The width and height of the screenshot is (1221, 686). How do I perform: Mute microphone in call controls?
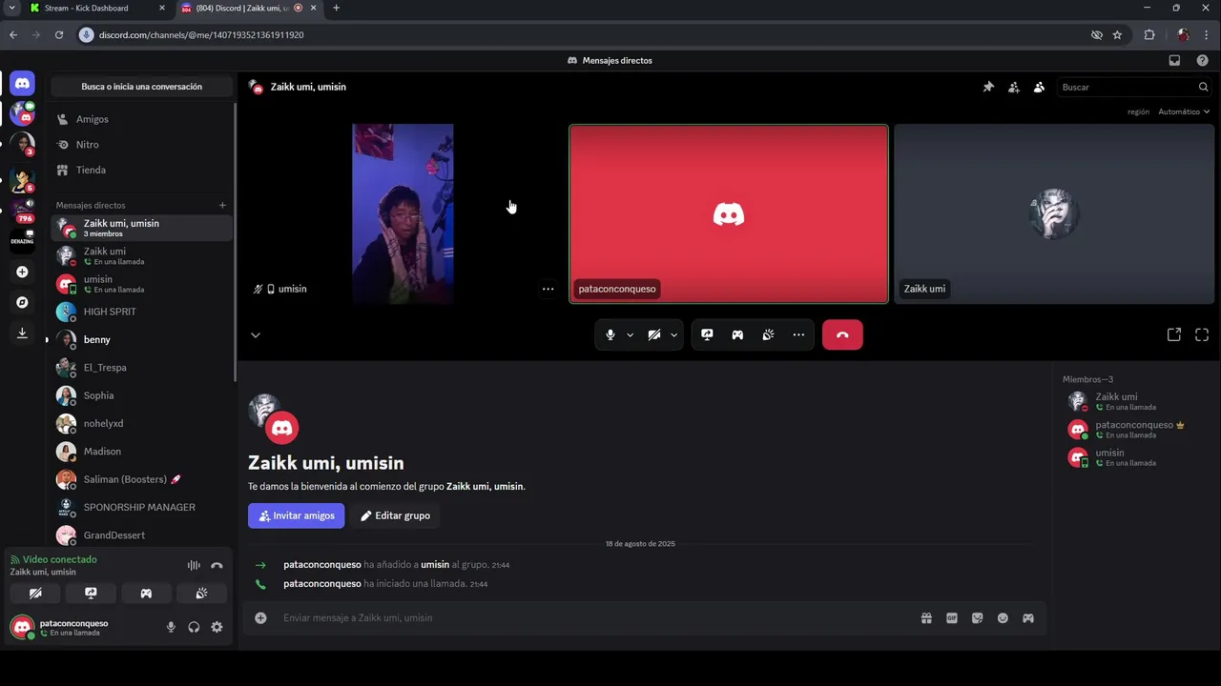(x=610, y=334)
